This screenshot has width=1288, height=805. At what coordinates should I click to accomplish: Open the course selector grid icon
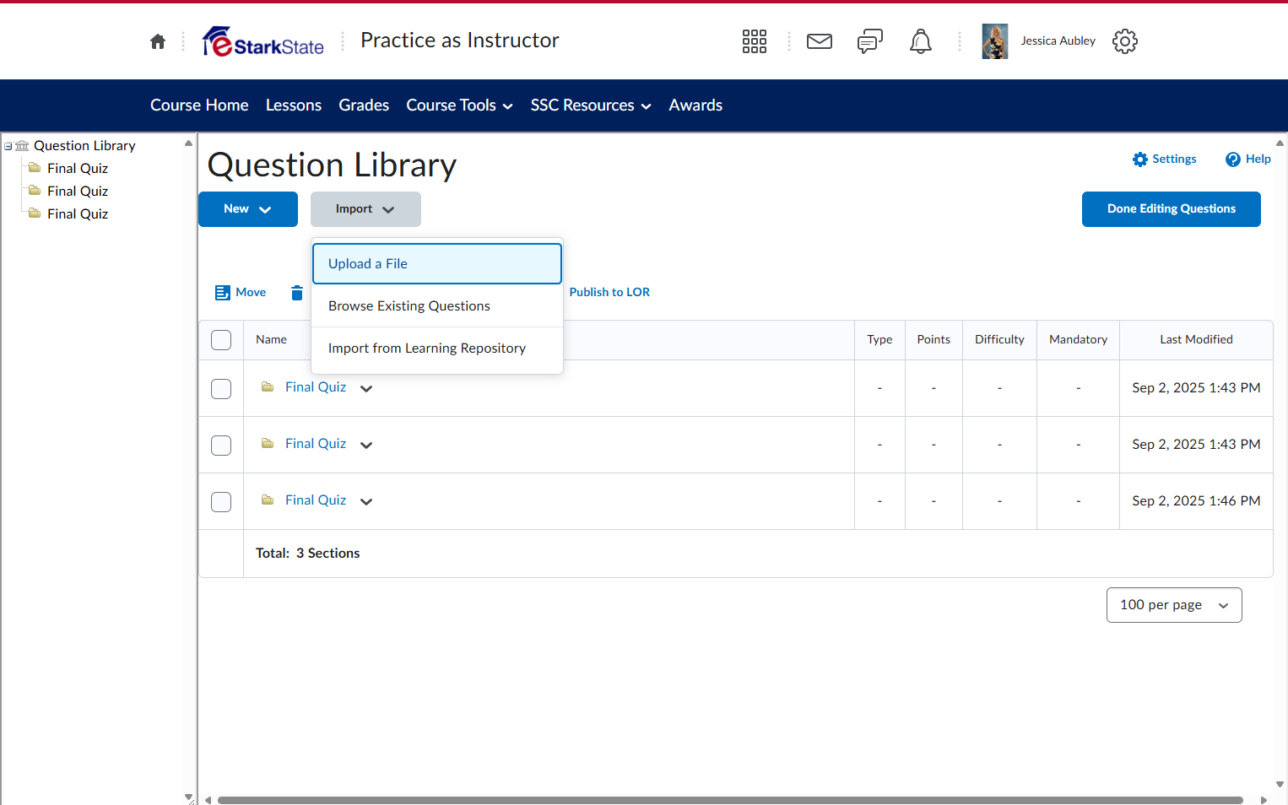point(755,41)
